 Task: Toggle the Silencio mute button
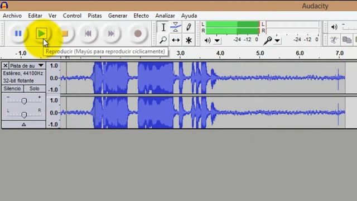[12, 88]
